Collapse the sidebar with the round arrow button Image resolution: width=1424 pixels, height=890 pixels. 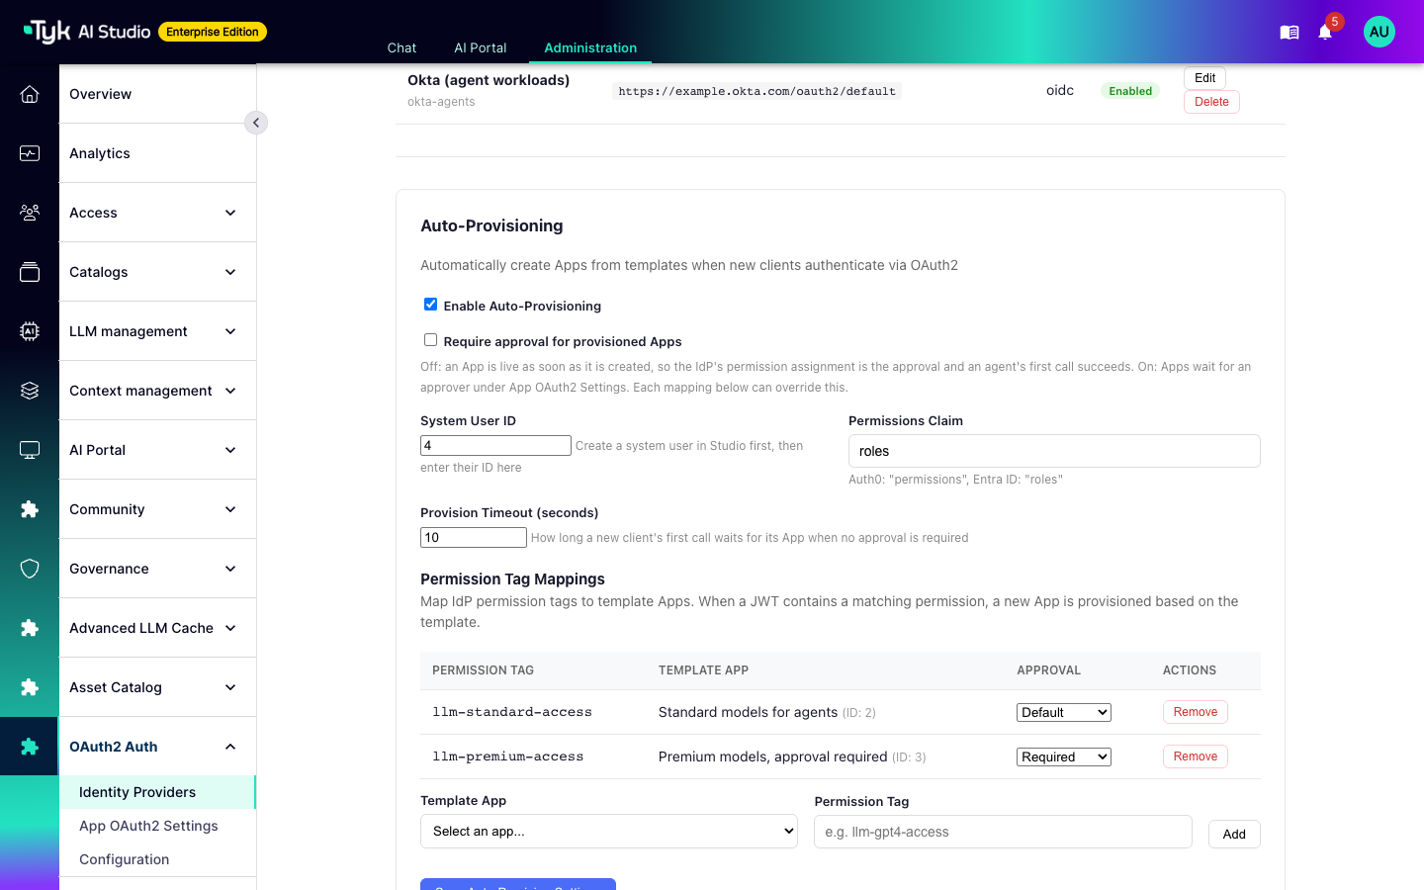(x=256, y=123)
